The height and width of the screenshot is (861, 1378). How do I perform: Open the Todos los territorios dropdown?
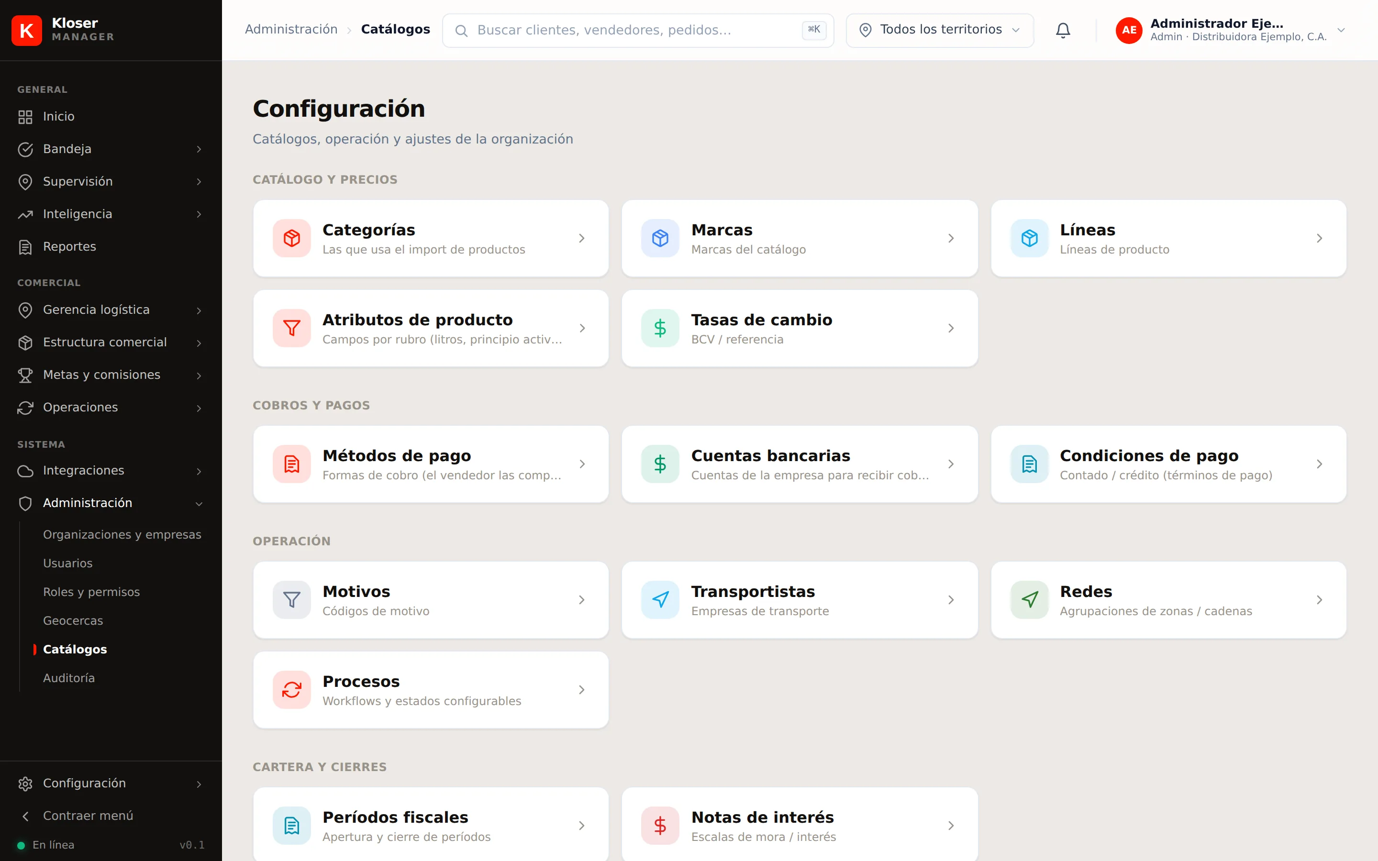point(940,30)
